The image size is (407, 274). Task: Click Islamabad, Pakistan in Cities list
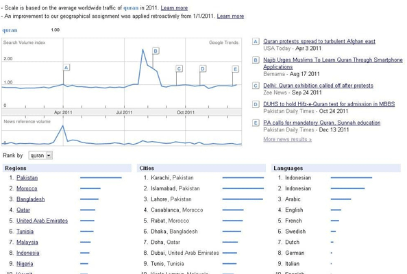[x=175, y=188]
